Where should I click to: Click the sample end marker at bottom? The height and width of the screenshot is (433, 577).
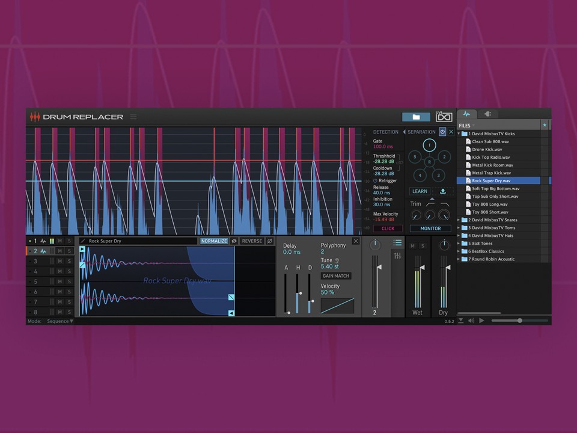click(x=231, y=313)
